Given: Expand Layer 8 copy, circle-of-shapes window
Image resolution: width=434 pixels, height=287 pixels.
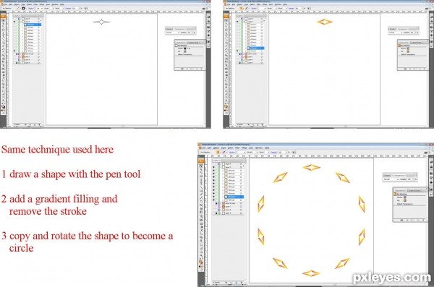Looking at the screenshot, I should (x=221, y=203).
